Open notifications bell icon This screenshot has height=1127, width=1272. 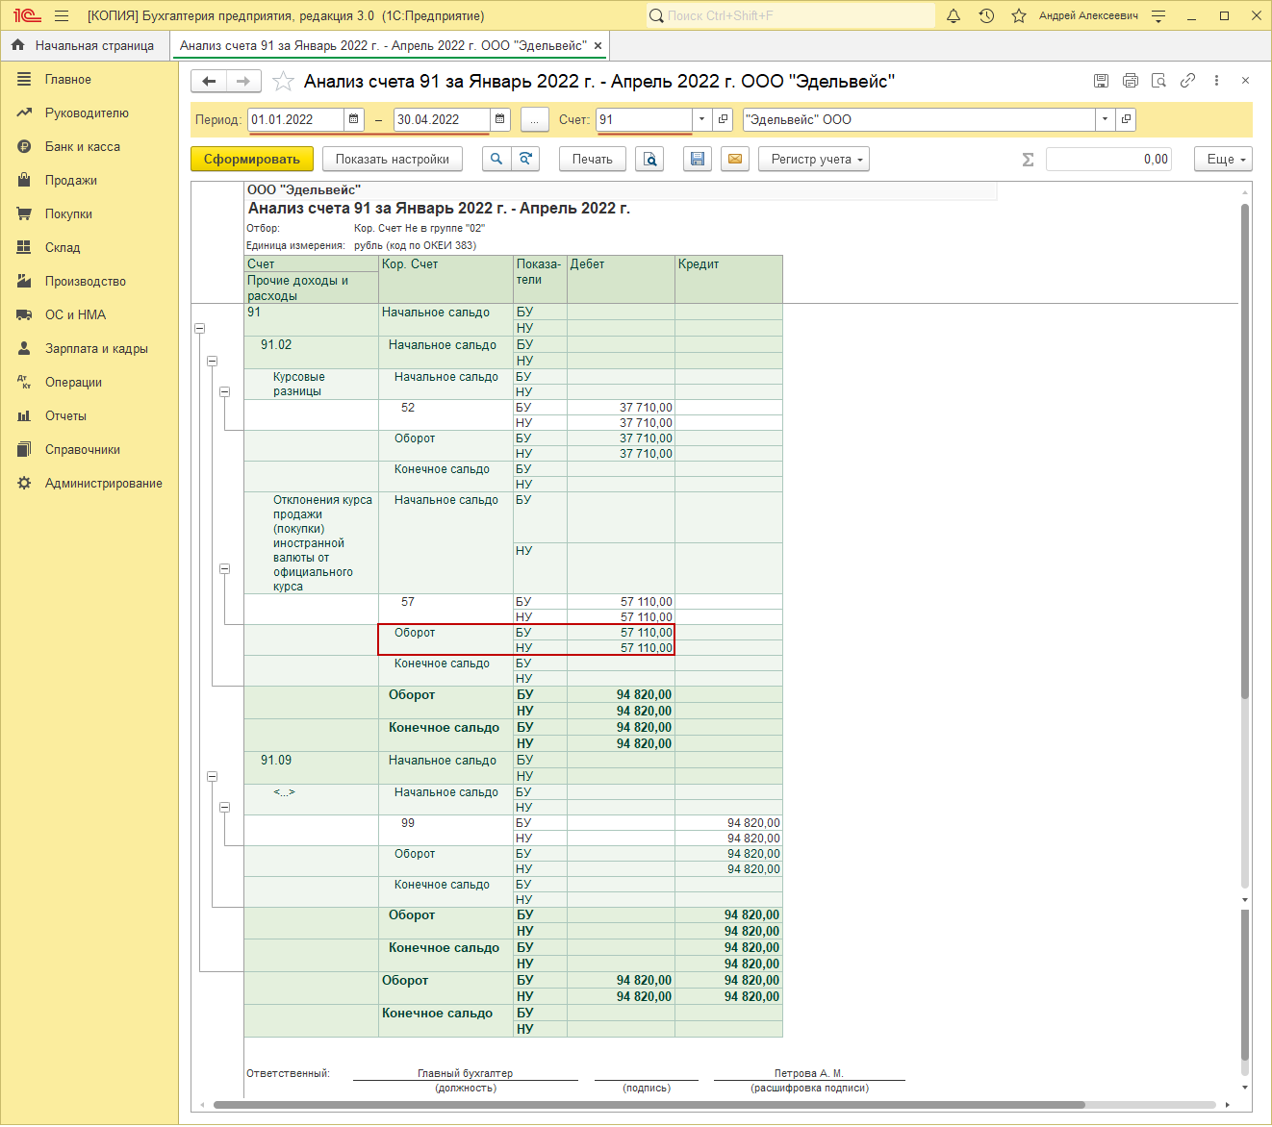pyautogui.click(x=954, y=16)
